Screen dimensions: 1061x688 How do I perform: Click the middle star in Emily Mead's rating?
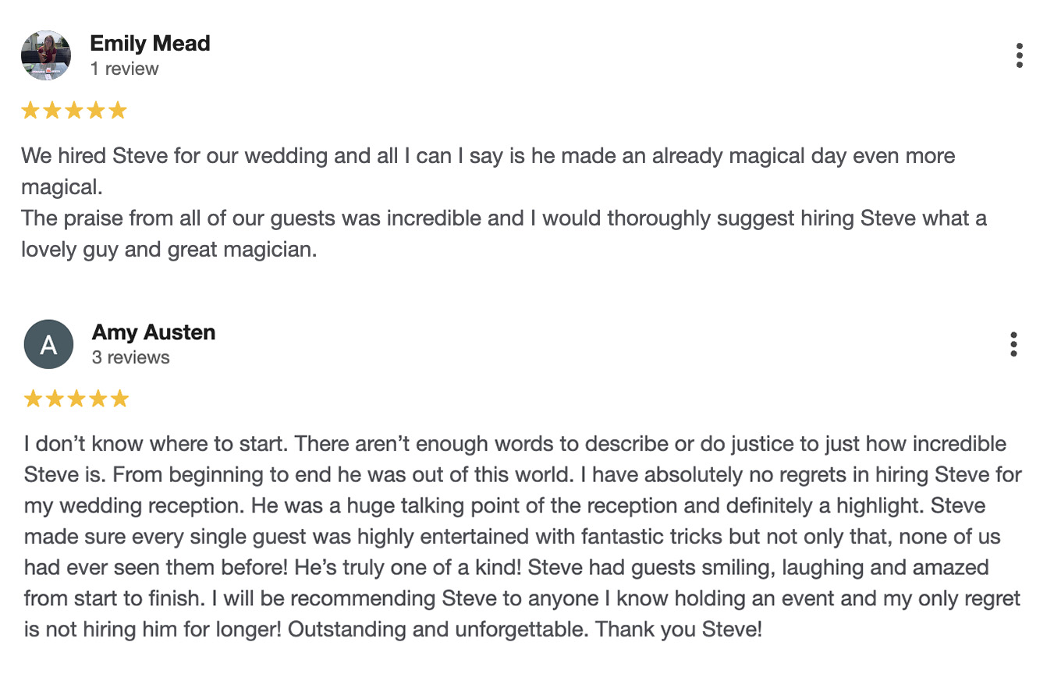[75, 109]
